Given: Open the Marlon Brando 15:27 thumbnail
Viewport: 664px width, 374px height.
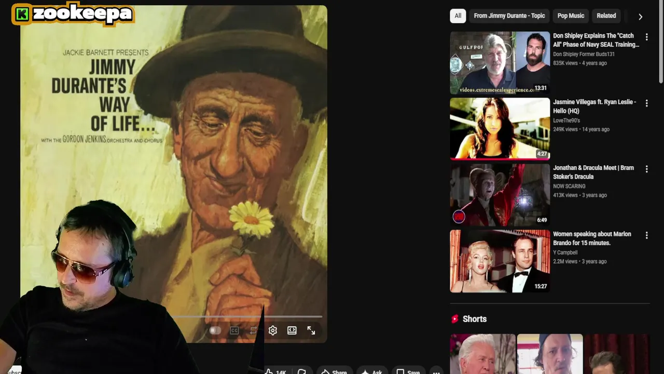Looking at the screenshot, I should (500, 261).
